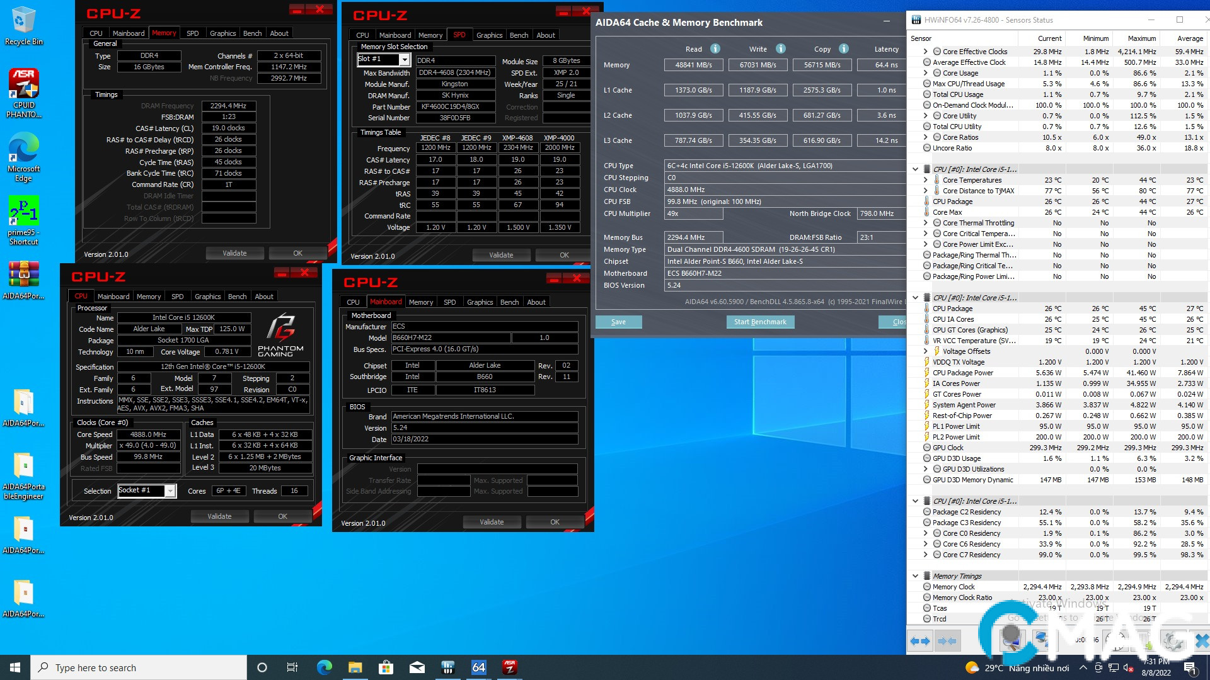Click info icon next to Write
This screenshot has height=680, width=1210.
point(781,48)
